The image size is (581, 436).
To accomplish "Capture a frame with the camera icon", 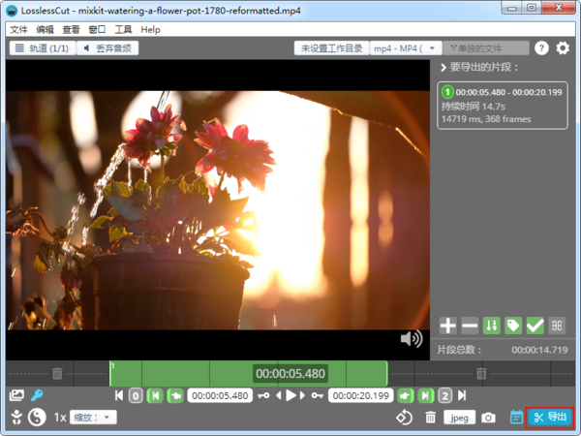I will coord(489,418).
